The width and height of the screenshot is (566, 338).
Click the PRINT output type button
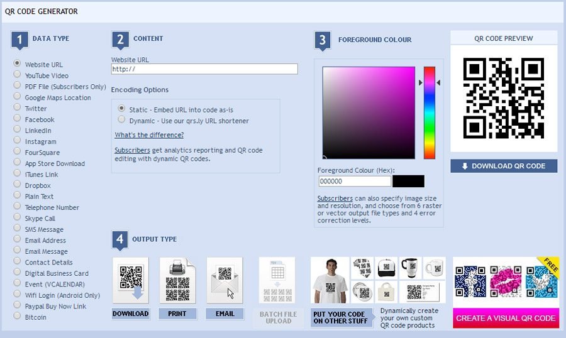point(177,314)
